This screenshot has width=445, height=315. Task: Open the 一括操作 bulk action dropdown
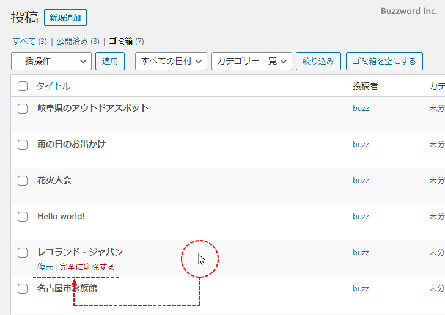coord(51,61)
